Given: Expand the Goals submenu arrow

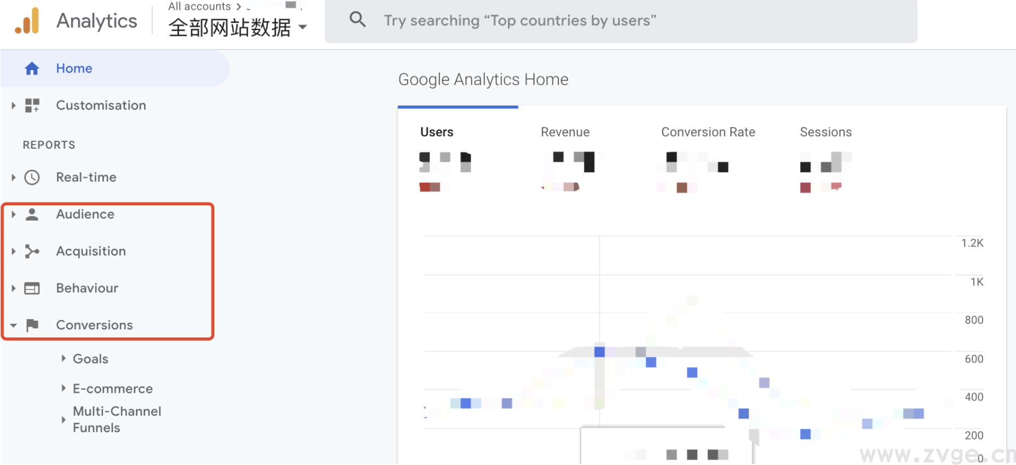Looking at the screenshot, I should 63,358.
